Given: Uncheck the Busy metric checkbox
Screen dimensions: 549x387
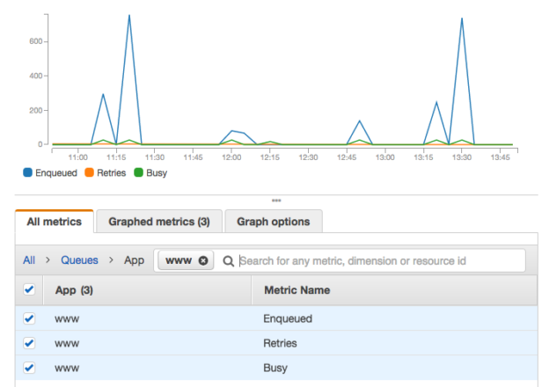Looking at the screenshot, I should point(29,368).
